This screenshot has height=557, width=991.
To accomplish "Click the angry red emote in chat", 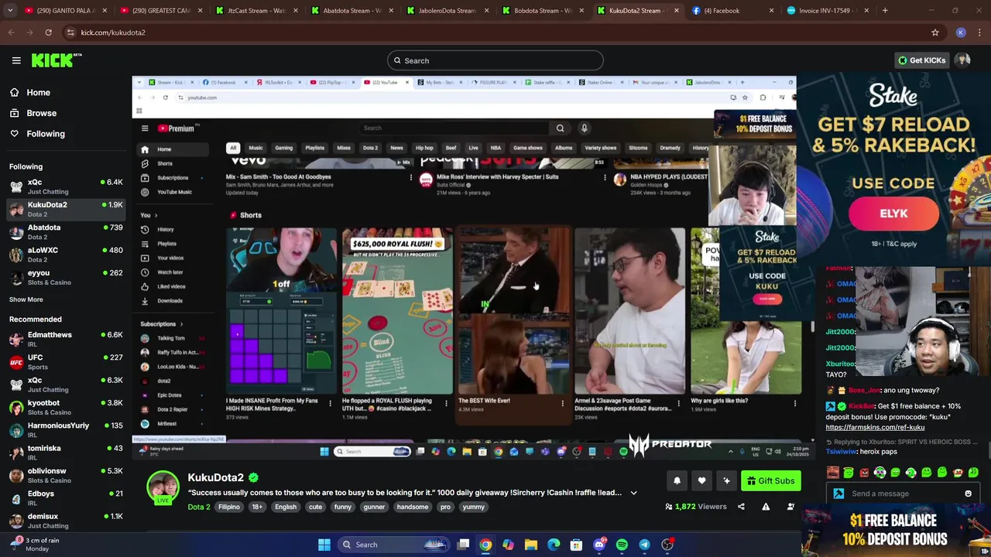I will click(x=864, y=473).
